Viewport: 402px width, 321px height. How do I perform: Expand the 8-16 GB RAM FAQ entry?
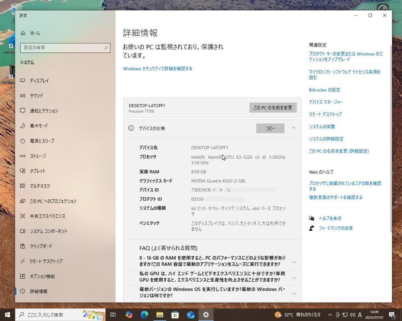(294, 262)
